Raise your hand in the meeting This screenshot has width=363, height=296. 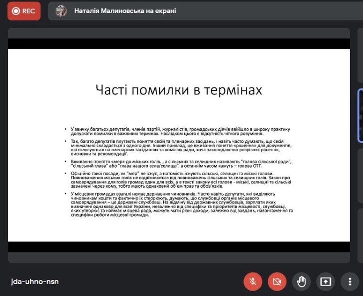(301, 281)
